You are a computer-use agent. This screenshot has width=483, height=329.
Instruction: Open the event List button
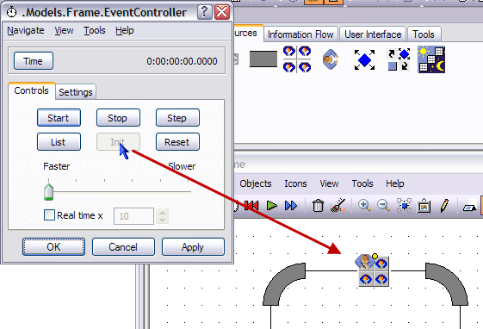coord(59,142)
